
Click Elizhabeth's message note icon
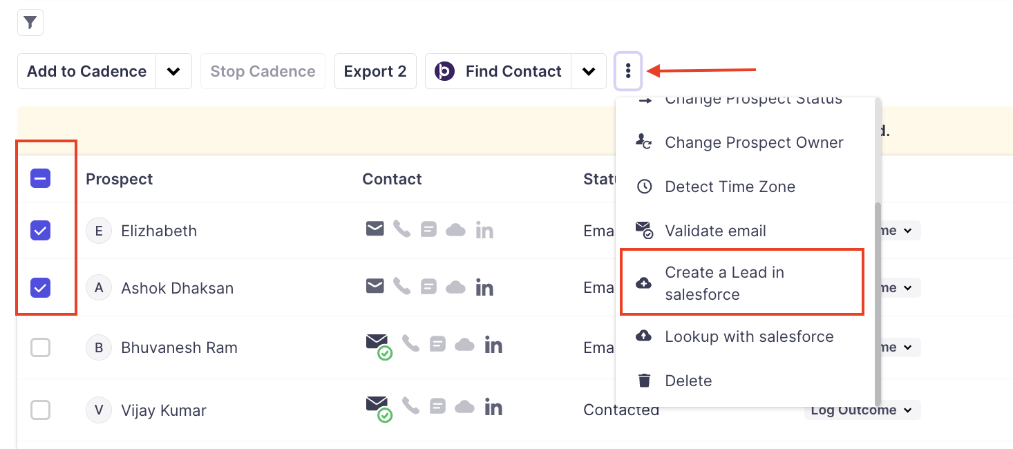[x=428, y=230]
